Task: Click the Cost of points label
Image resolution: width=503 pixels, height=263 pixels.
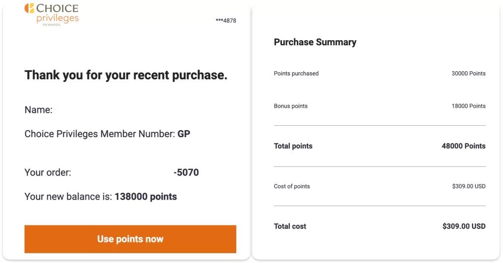Action: click(x=292, y=186)
